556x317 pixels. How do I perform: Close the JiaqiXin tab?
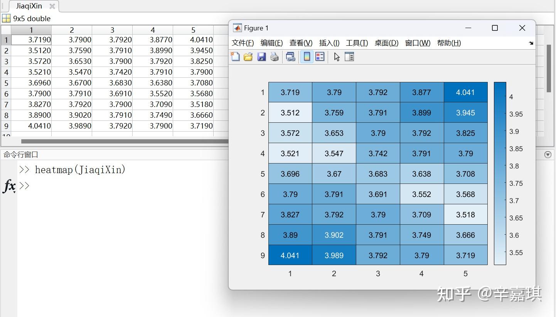(x=52, y=6)
